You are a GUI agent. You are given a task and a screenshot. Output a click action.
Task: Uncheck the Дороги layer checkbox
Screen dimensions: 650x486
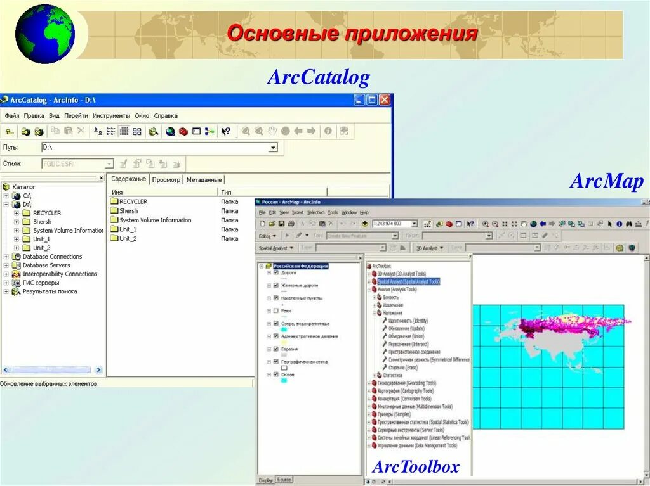pyautogui.click(x=275, y=273)
